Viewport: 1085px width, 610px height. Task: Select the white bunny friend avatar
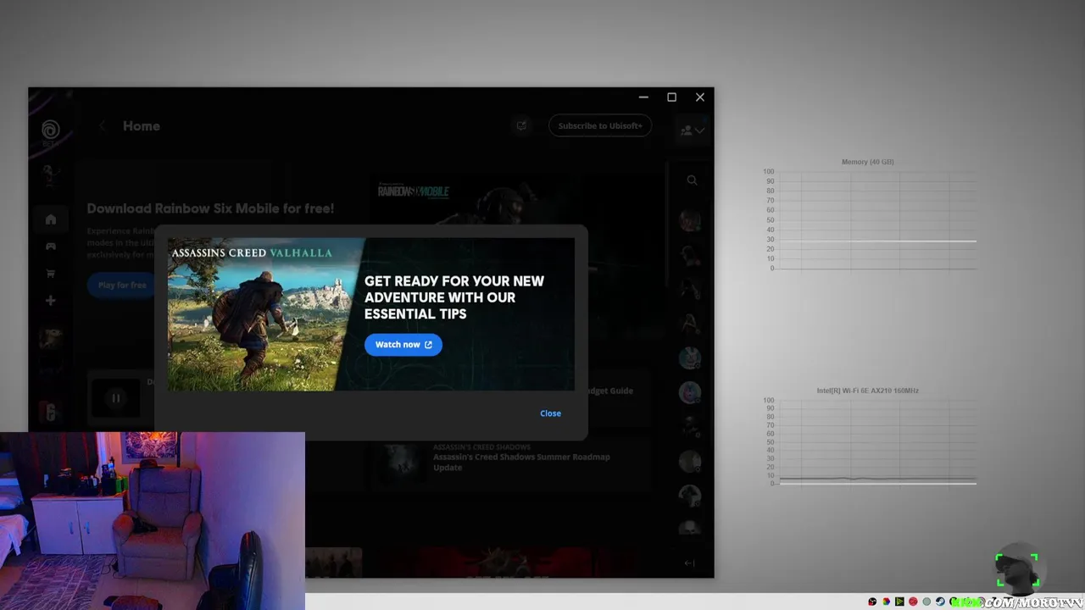(690, 358)
